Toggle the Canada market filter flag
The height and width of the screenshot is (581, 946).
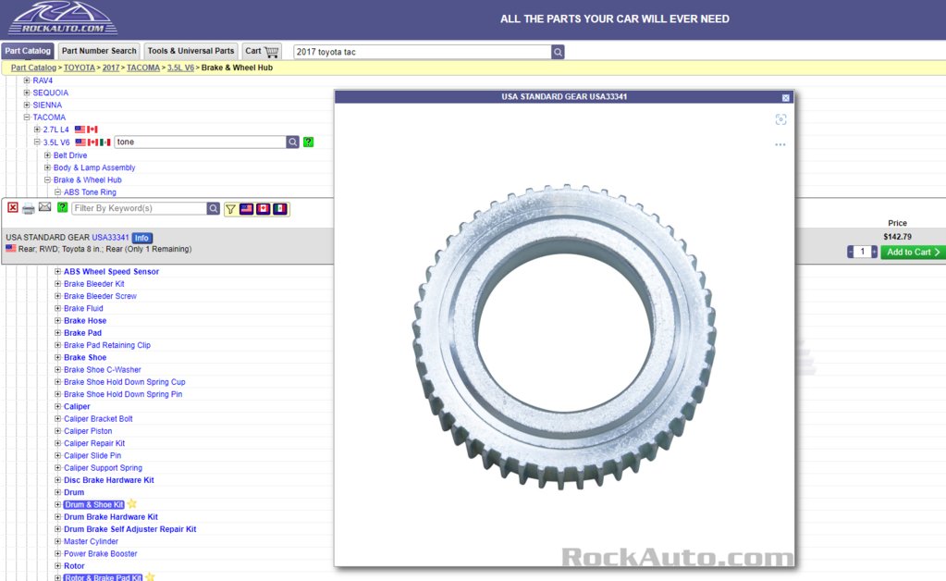[x=263, y=209]
